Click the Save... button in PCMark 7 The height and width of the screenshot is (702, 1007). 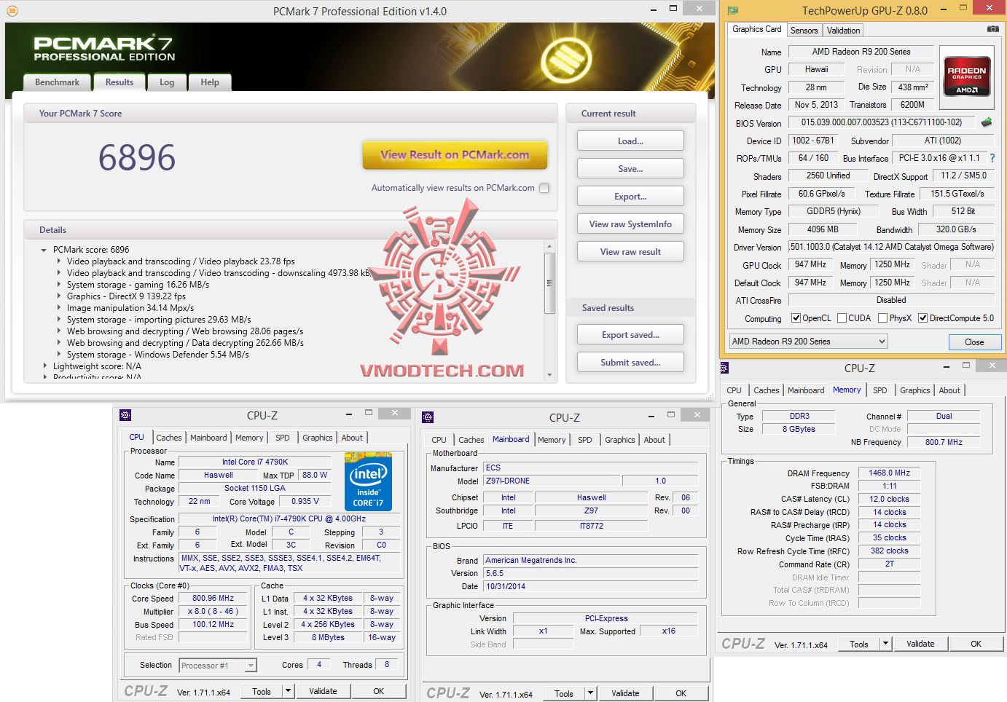(x=630, y=169)
